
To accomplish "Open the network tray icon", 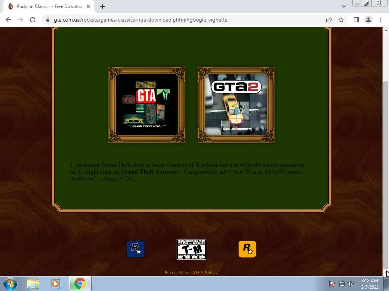I will click(x=342, y=284).
